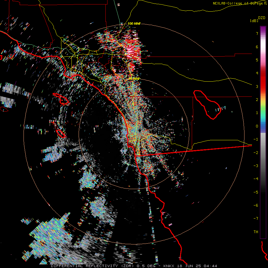268x268 pixels.
Task: Click the 4 value on the dB scale
Action: (x=257, y=73)
